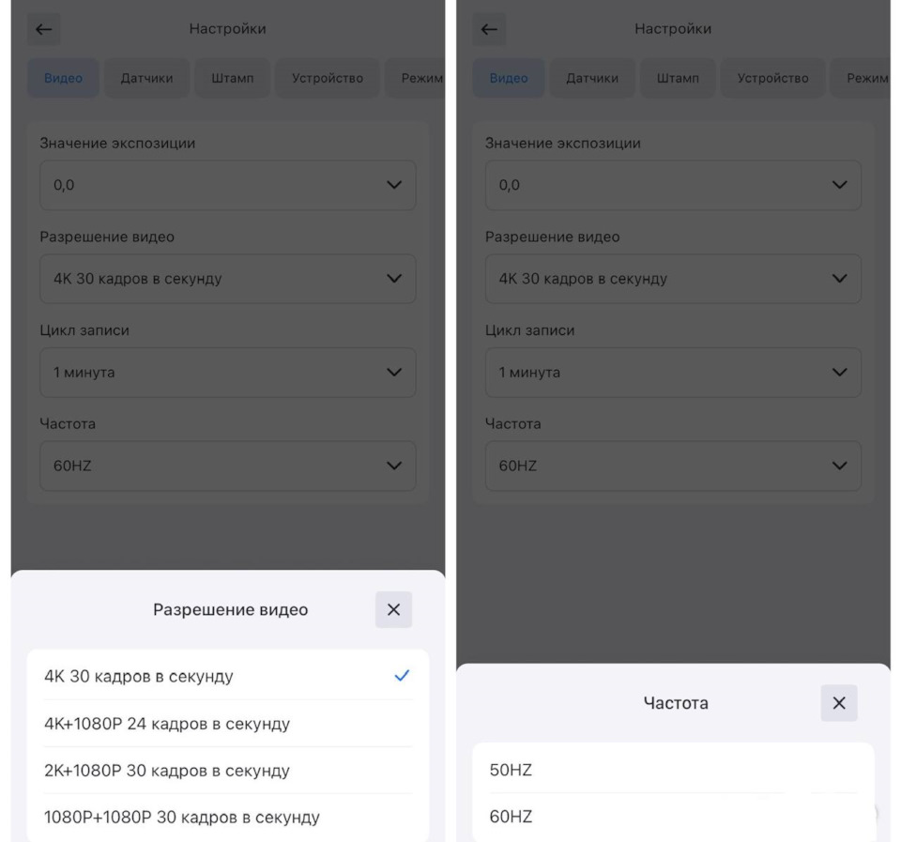
Task: Click Значение экспозиции chevron on right screen
Action: (839, 185)
